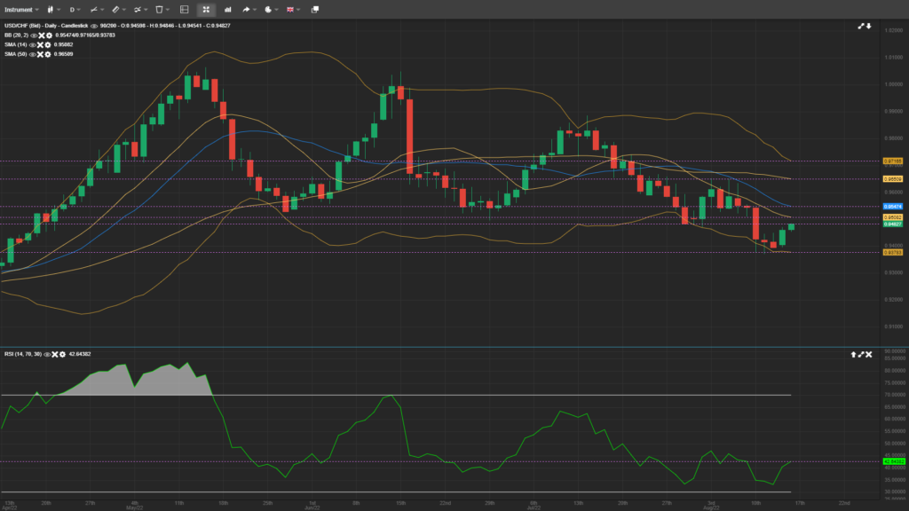Select the trendline drawing tool
Viewport: 909px width, 511px height.
[x=94, y=7]
